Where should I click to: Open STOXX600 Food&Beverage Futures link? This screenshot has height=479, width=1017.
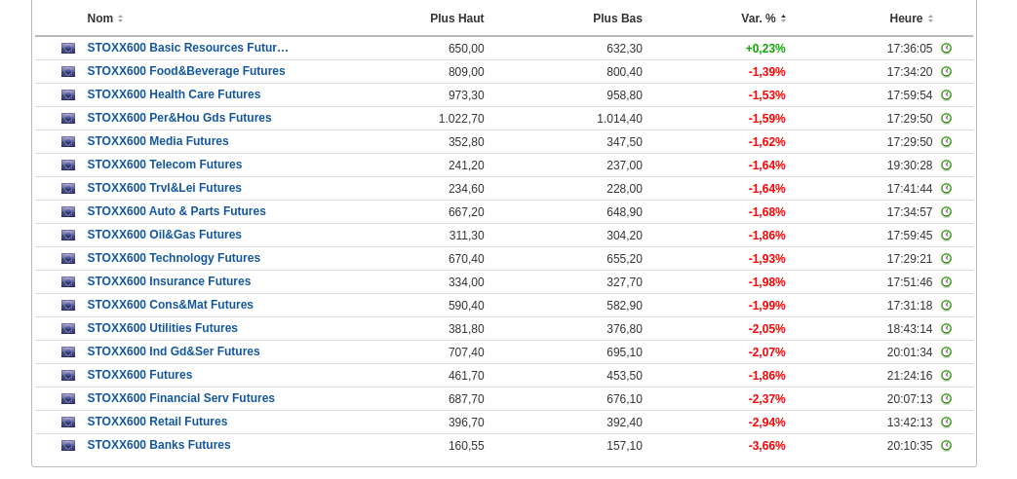tap(186, 71)
